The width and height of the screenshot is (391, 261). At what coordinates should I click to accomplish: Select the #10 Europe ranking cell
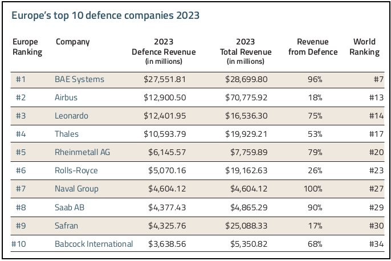point(18,244)
